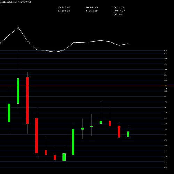Click the 461 price axis label
Screen dimensions: 174x174
pyautogui.click(x=166, y=108)
